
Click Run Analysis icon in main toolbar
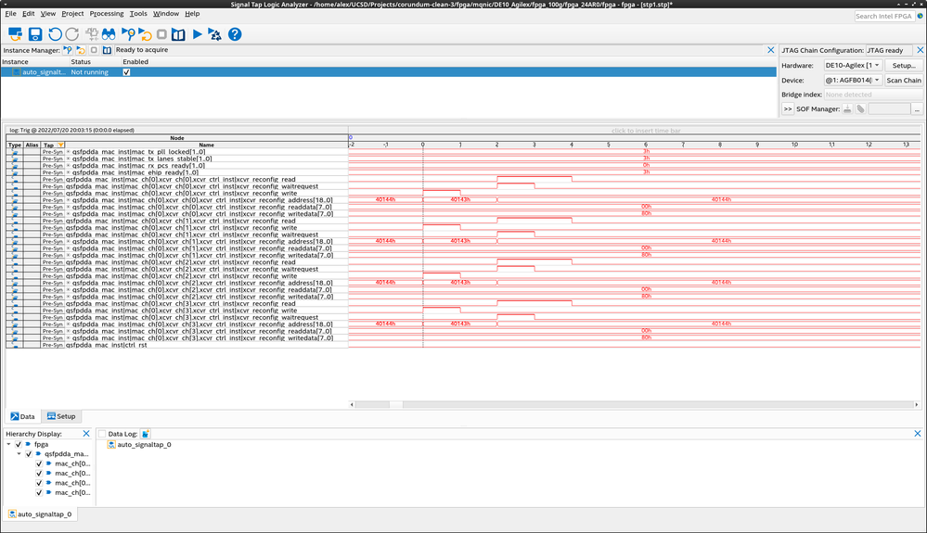[127, 34]
